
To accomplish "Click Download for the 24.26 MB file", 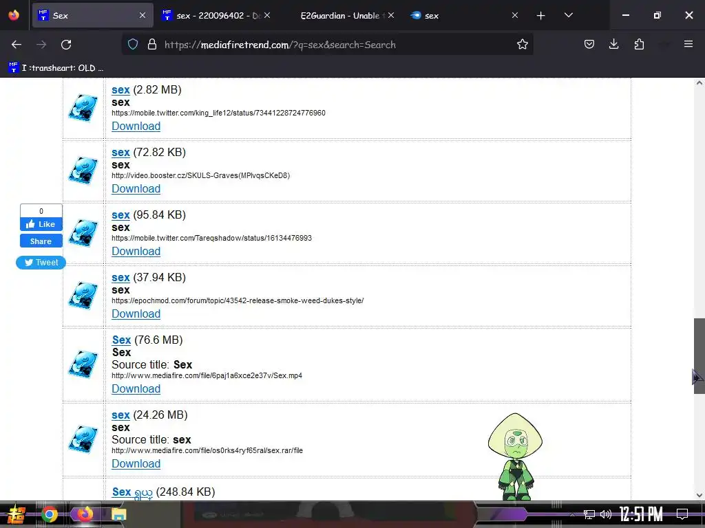I will pos(136,464).
